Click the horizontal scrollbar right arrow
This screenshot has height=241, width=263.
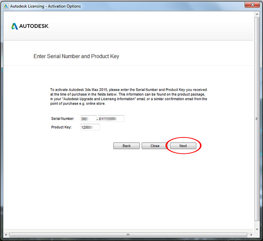point(251,235)
